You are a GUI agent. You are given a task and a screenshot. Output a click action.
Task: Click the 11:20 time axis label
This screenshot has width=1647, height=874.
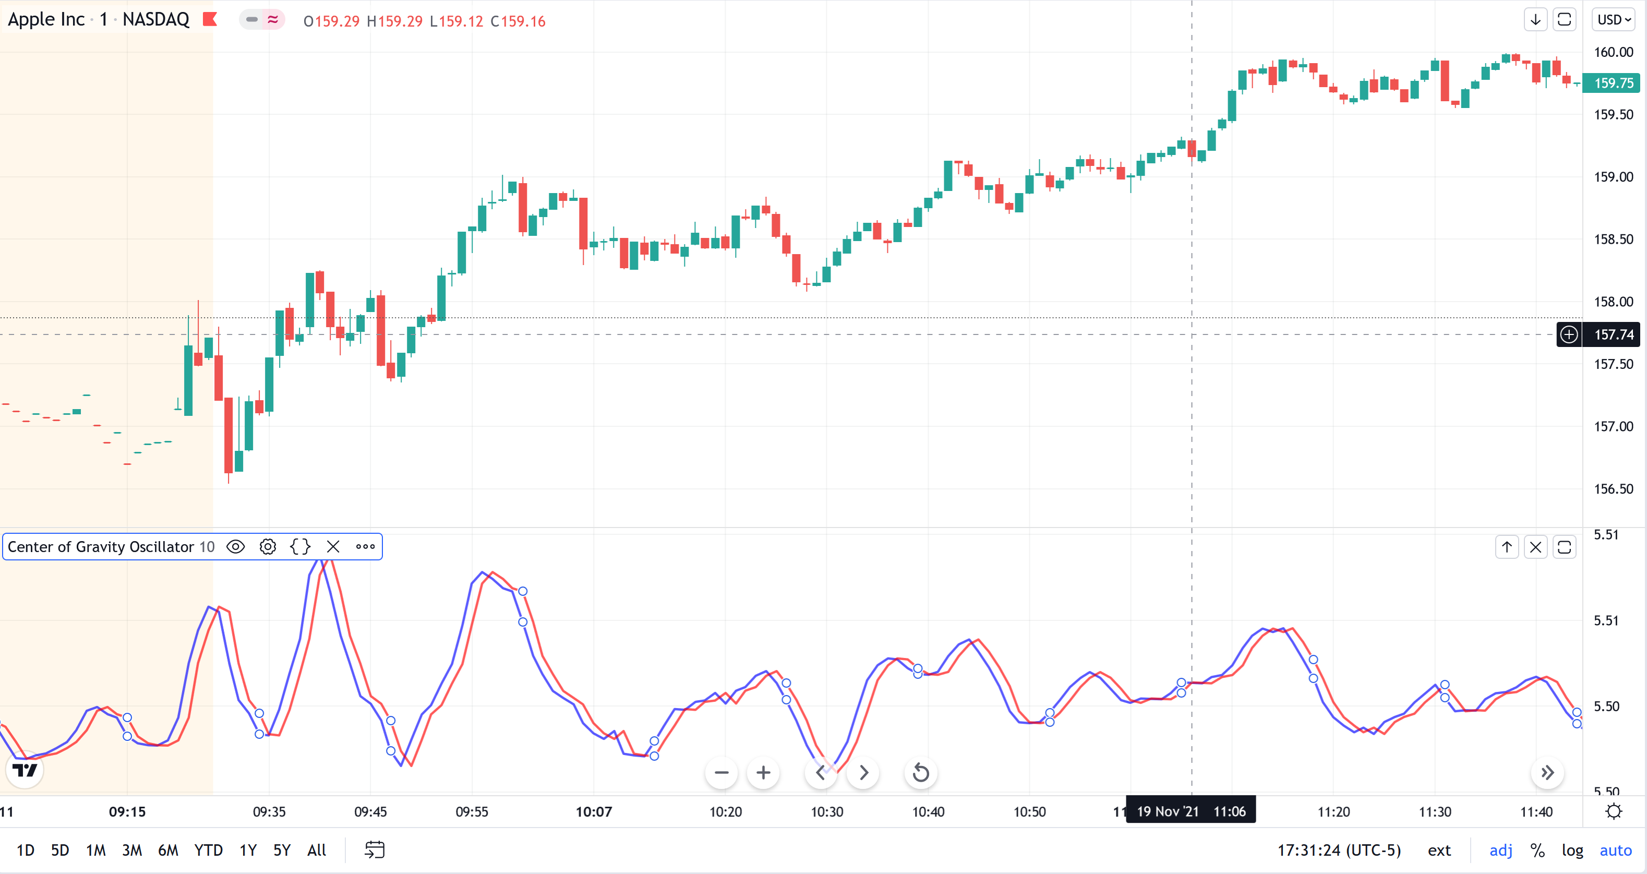[x=1333, y=812]
